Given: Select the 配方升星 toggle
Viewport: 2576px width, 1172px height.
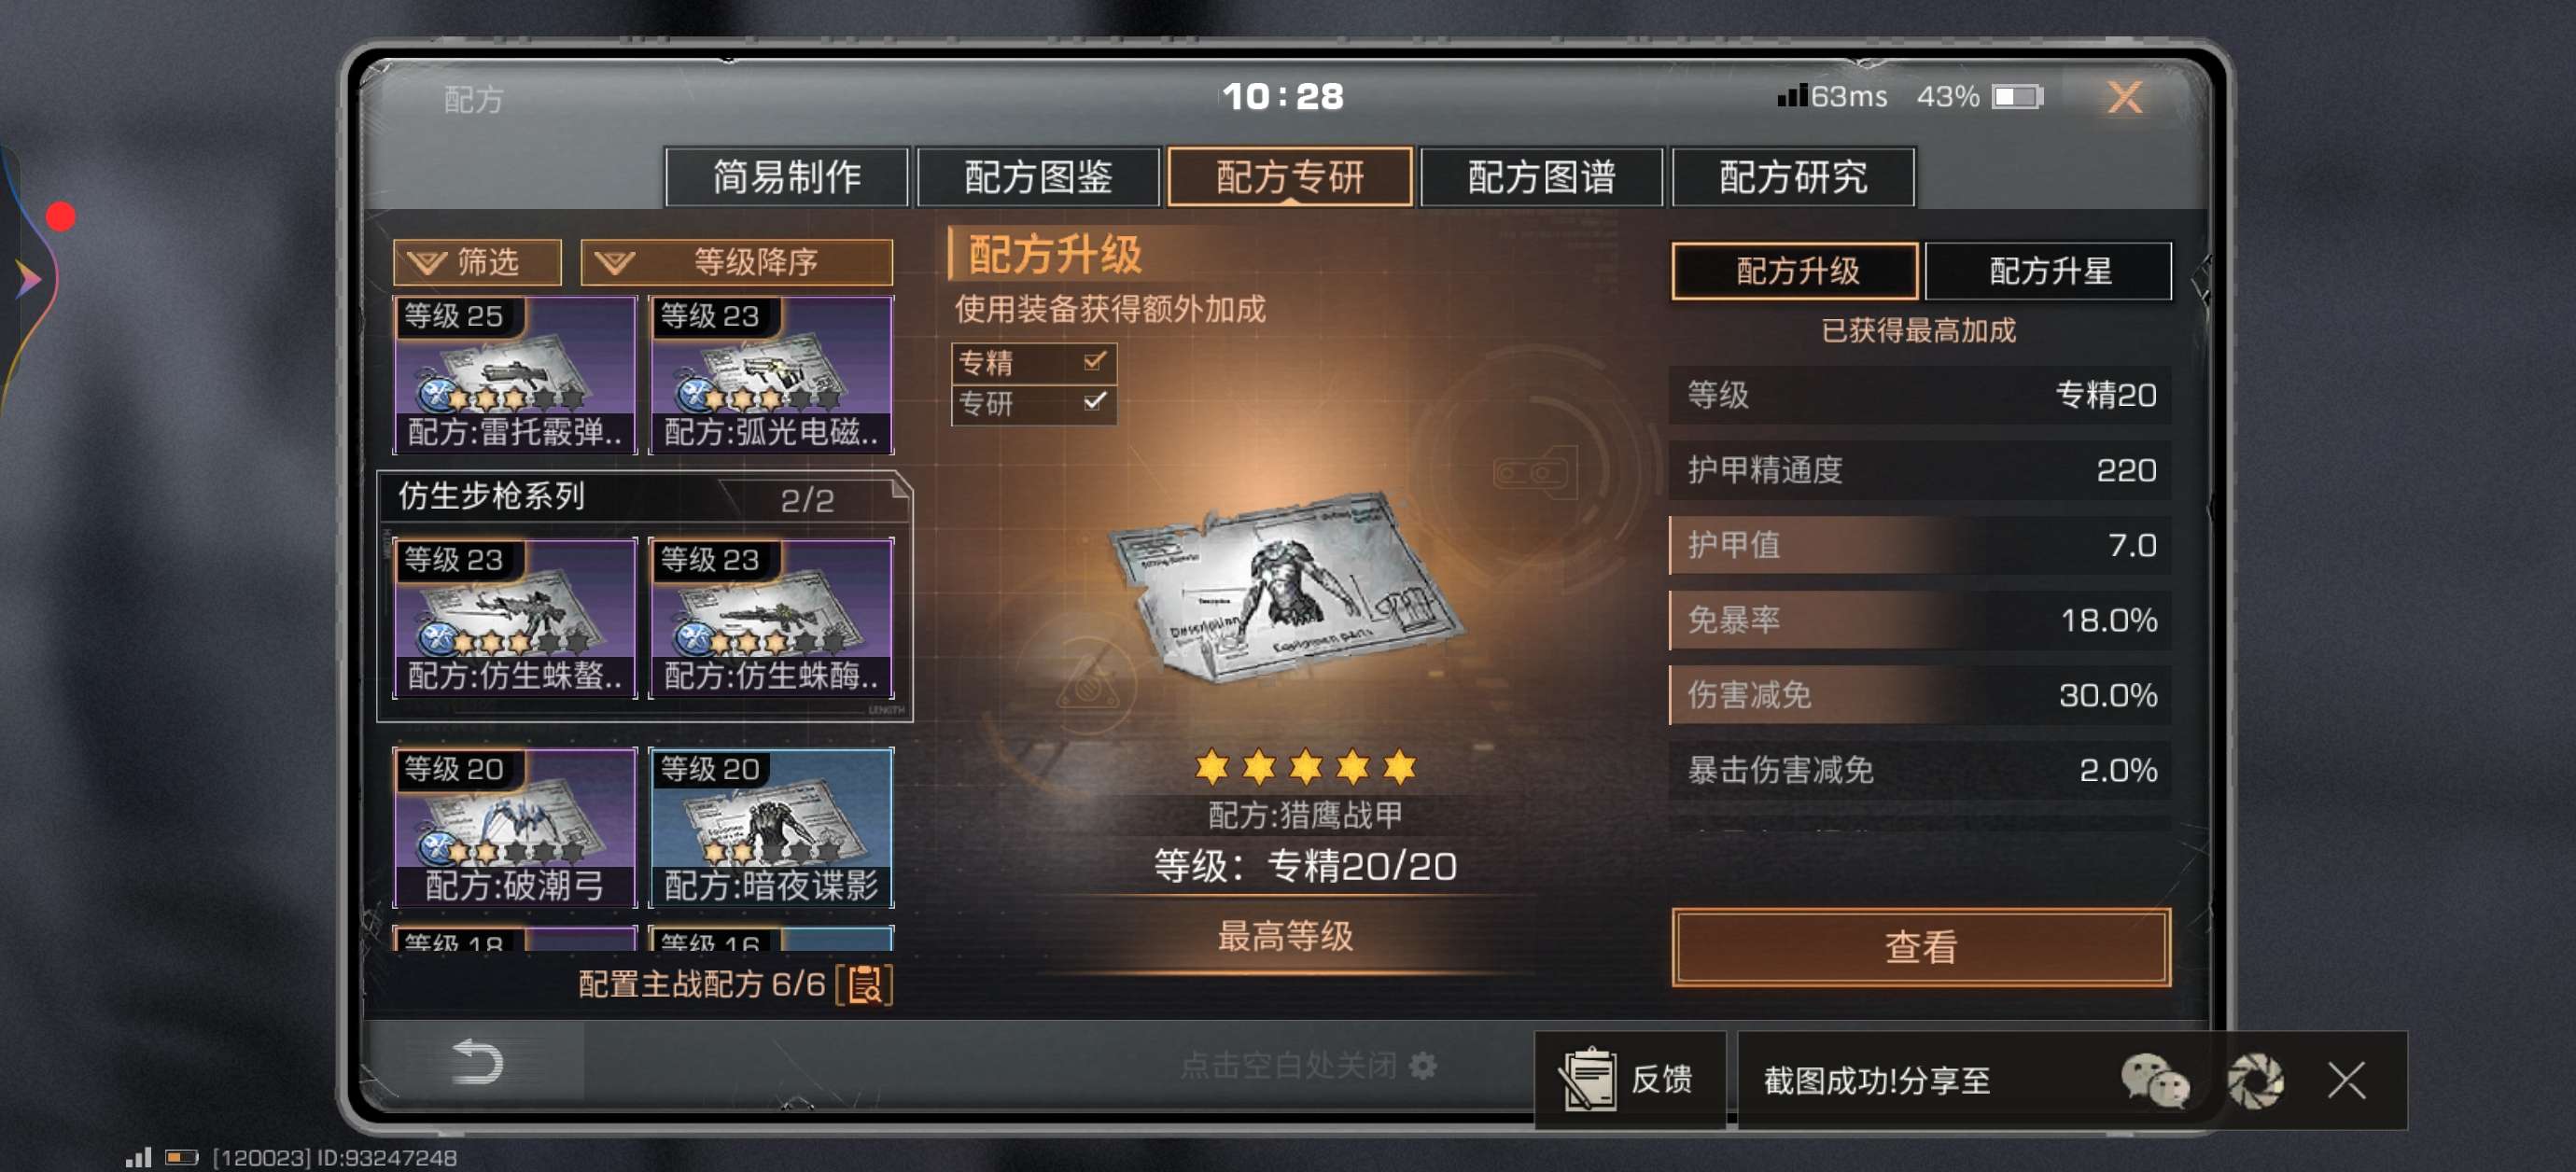Looking at the screenshot, I should [x=2048, y=271].
